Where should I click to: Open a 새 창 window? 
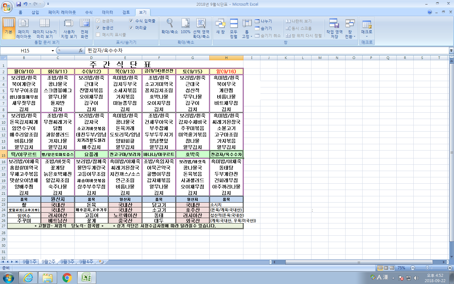tap(220, 26)
